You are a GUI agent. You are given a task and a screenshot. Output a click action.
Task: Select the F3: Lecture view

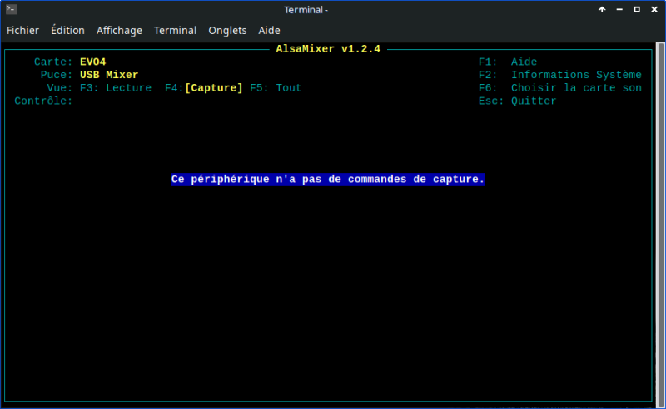(x=116, y=88)
